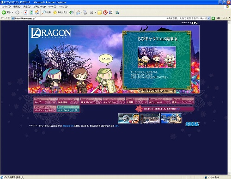
Task: Click the Internet zone globe in status bar
Action: pyautogui.click(x=206, y=177)
